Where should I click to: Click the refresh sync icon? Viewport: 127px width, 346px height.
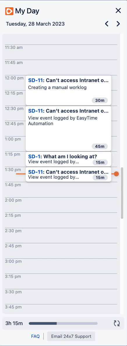click(x=117, y=324)
